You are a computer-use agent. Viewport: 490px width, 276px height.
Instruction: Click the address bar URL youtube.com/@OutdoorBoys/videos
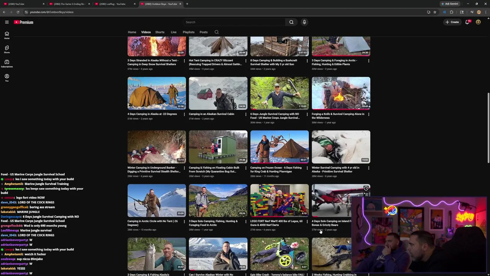(x=52, y=12)
